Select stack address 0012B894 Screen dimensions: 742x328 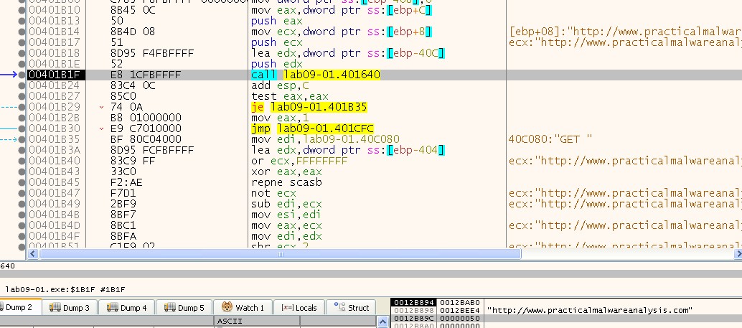point(413,303)
